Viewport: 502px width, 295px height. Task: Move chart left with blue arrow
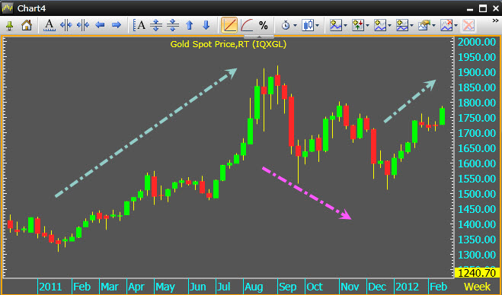(100, 25)
